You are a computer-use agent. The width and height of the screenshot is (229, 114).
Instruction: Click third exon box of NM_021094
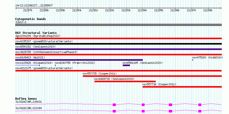(x=170, y=111)
